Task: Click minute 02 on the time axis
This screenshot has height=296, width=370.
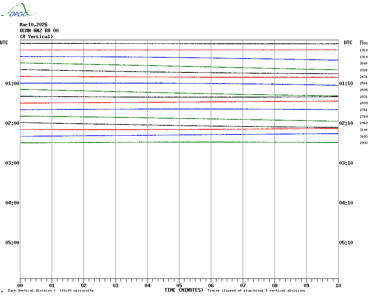Action: coord(84,285)
